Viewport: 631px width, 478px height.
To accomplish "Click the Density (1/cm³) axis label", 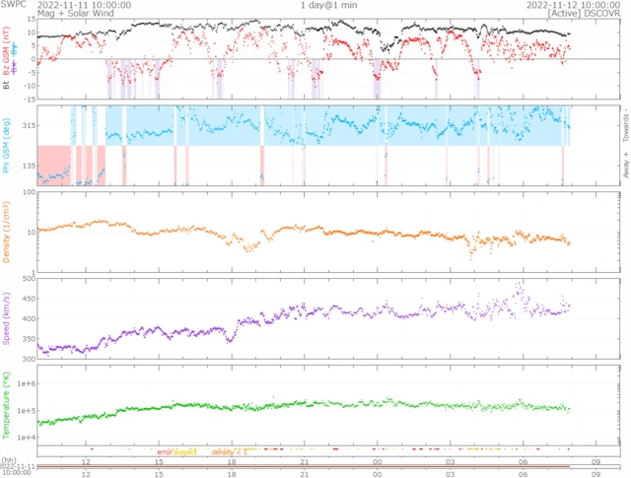I will (x=7, y=232).
